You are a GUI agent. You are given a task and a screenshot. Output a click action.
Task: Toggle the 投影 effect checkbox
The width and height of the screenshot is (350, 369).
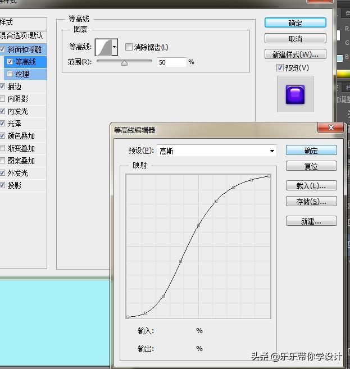pyautogui.click(x=2, y=185)
